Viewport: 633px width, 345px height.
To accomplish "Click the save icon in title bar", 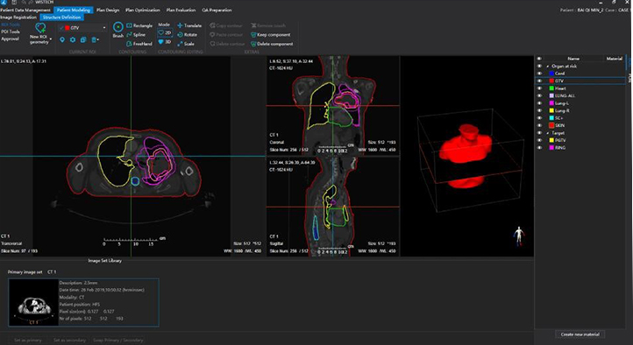I will point(15,2).
